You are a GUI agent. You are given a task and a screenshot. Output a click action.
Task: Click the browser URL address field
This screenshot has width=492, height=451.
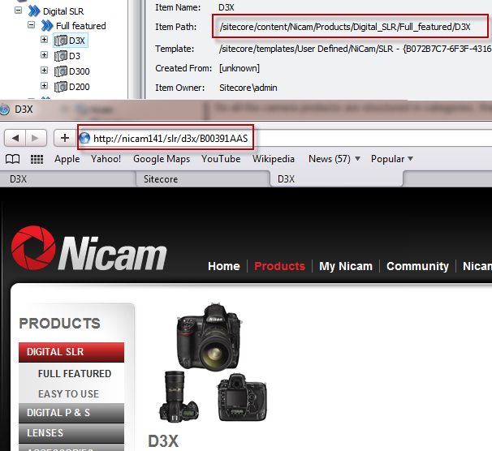pyautogui.click(x=283, y=138)
